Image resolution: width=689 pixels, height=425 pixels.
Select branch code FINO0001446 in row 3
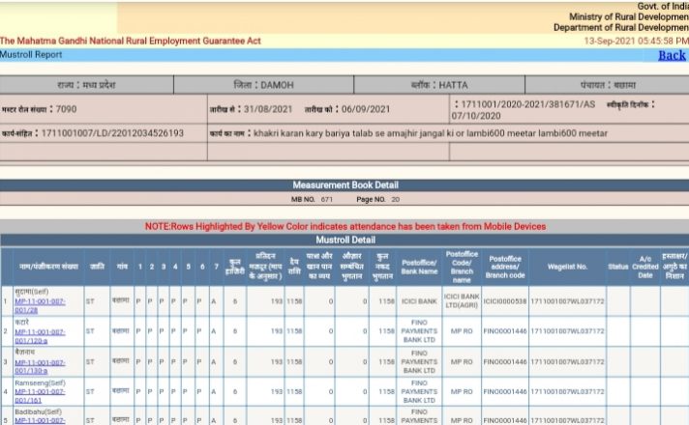point(505,362)
